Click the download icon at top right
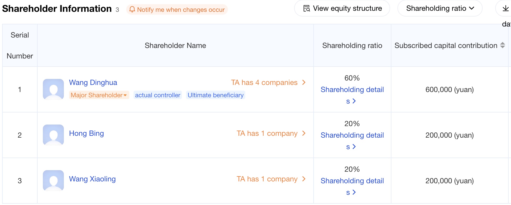This screenshot has width=511, height=205. (x=505, y=9)
